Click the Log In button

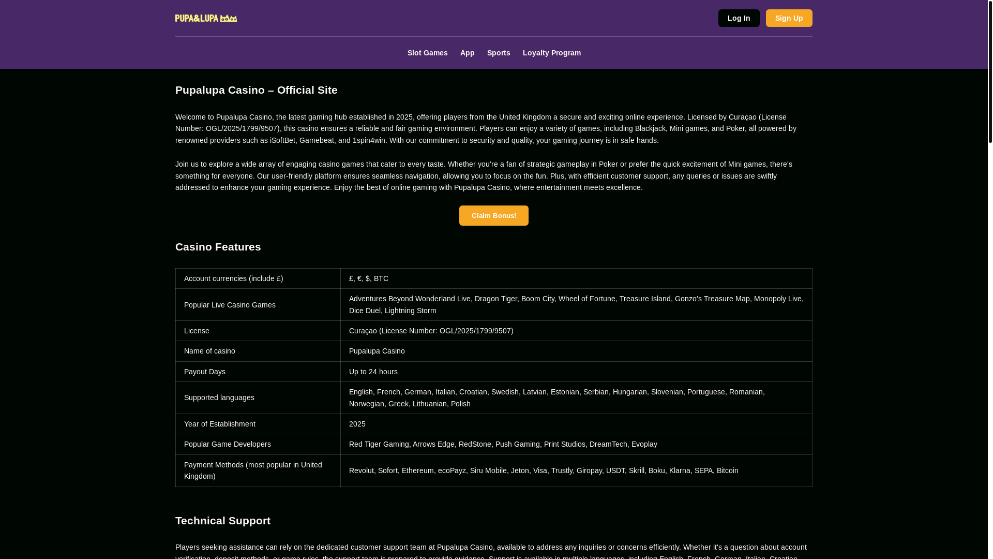click(739, 18)
